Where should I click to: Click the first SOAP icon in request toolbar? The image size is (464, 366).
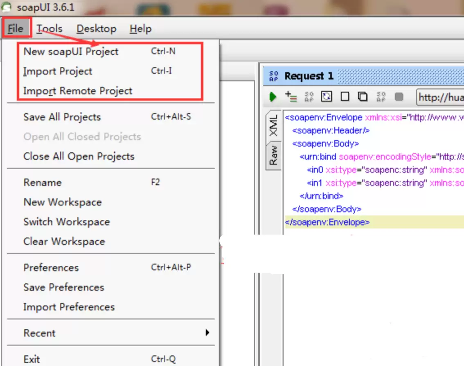[x=309, y=97]
